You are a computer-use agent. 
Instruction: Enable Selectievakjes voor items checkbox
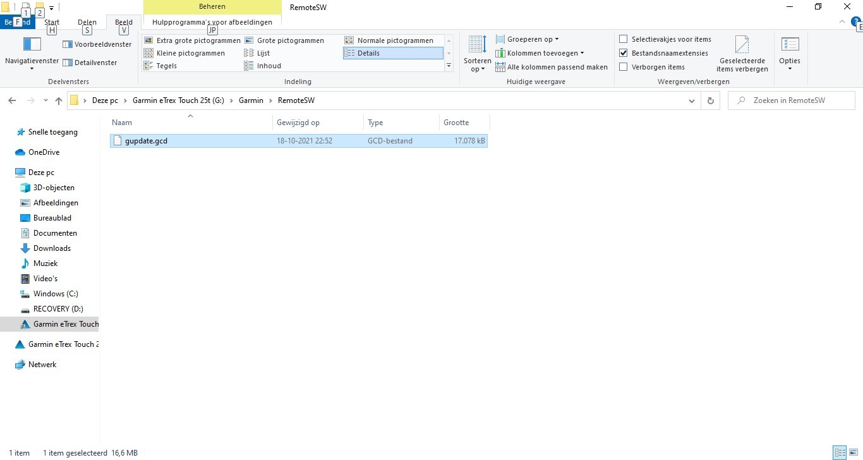[624, 39]
